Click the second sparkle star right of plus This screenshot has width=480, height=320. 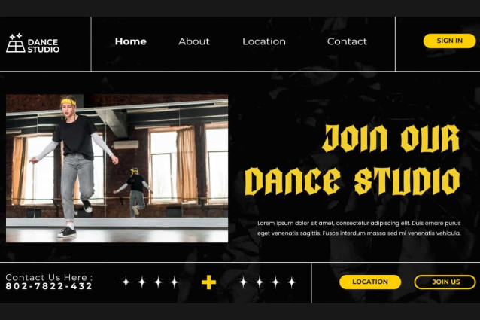tap(259, 282)
